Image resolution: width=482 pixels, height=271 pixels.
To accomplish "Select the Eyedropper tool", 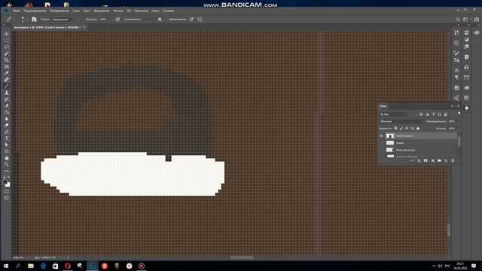I will (x=7, y=73).
